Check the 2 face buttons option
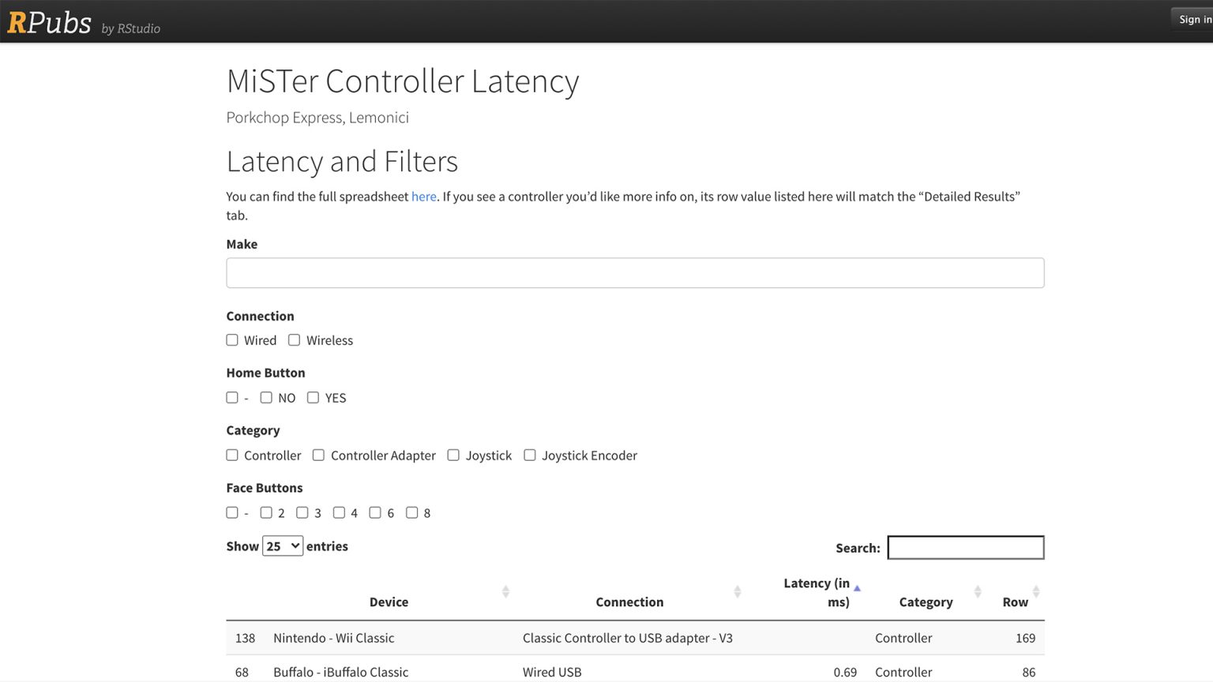This screenshot has height=682, width=1213. pos(266,512)
